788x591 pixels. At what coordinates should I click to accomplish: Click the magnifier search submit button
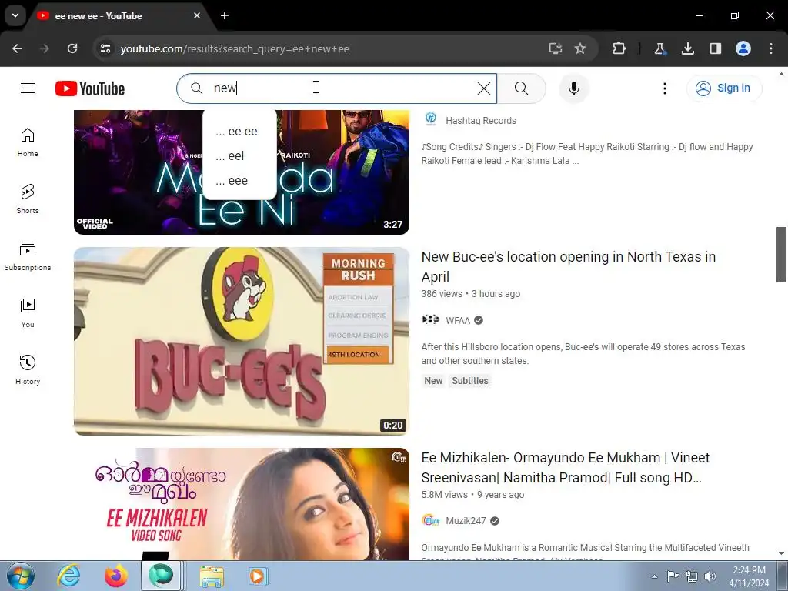[x=522, y=88]
